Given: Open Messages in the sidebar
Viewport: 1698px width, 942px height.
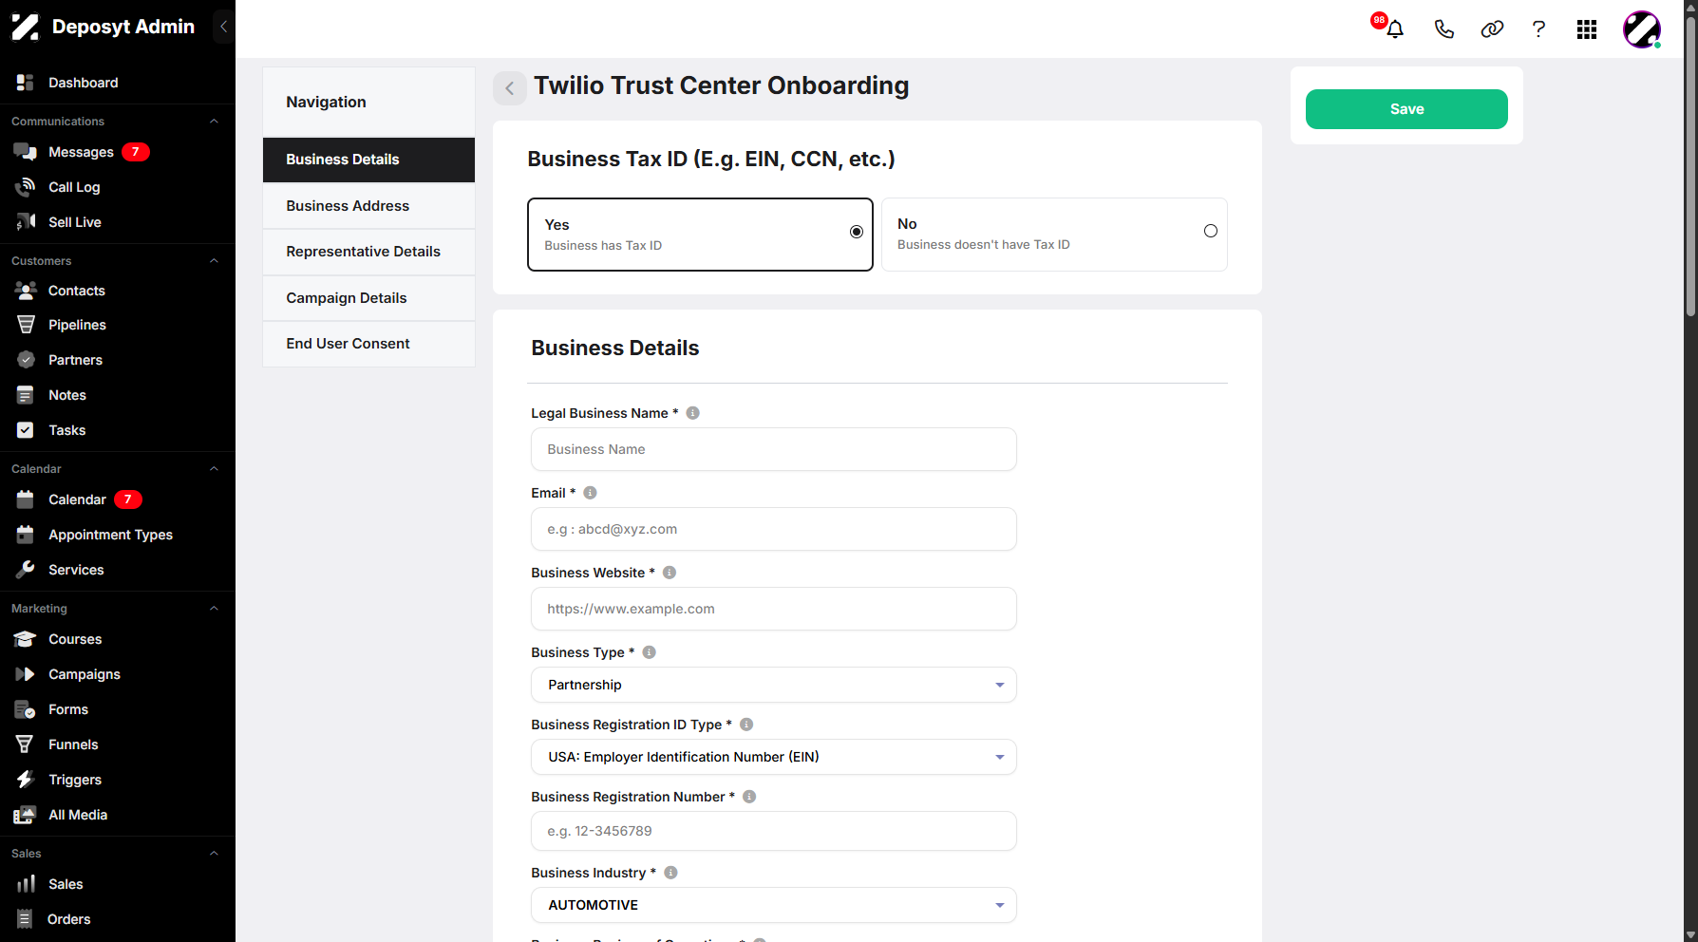Looking at the screenshot, I should click(82, 152).
